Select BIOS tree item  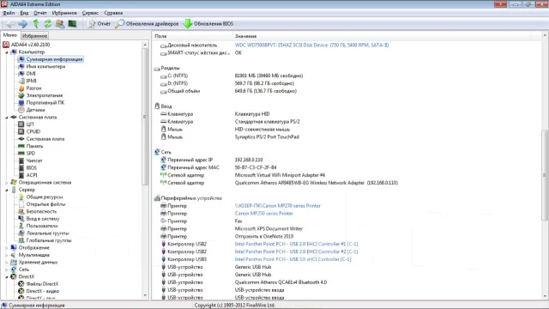pyautogui.click(x=31, y=168)
